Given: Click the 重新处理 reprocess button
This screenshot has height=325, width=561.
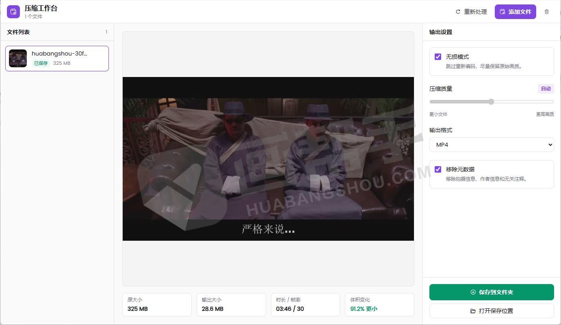Looking at the screenshot, I should click(471, 12).
